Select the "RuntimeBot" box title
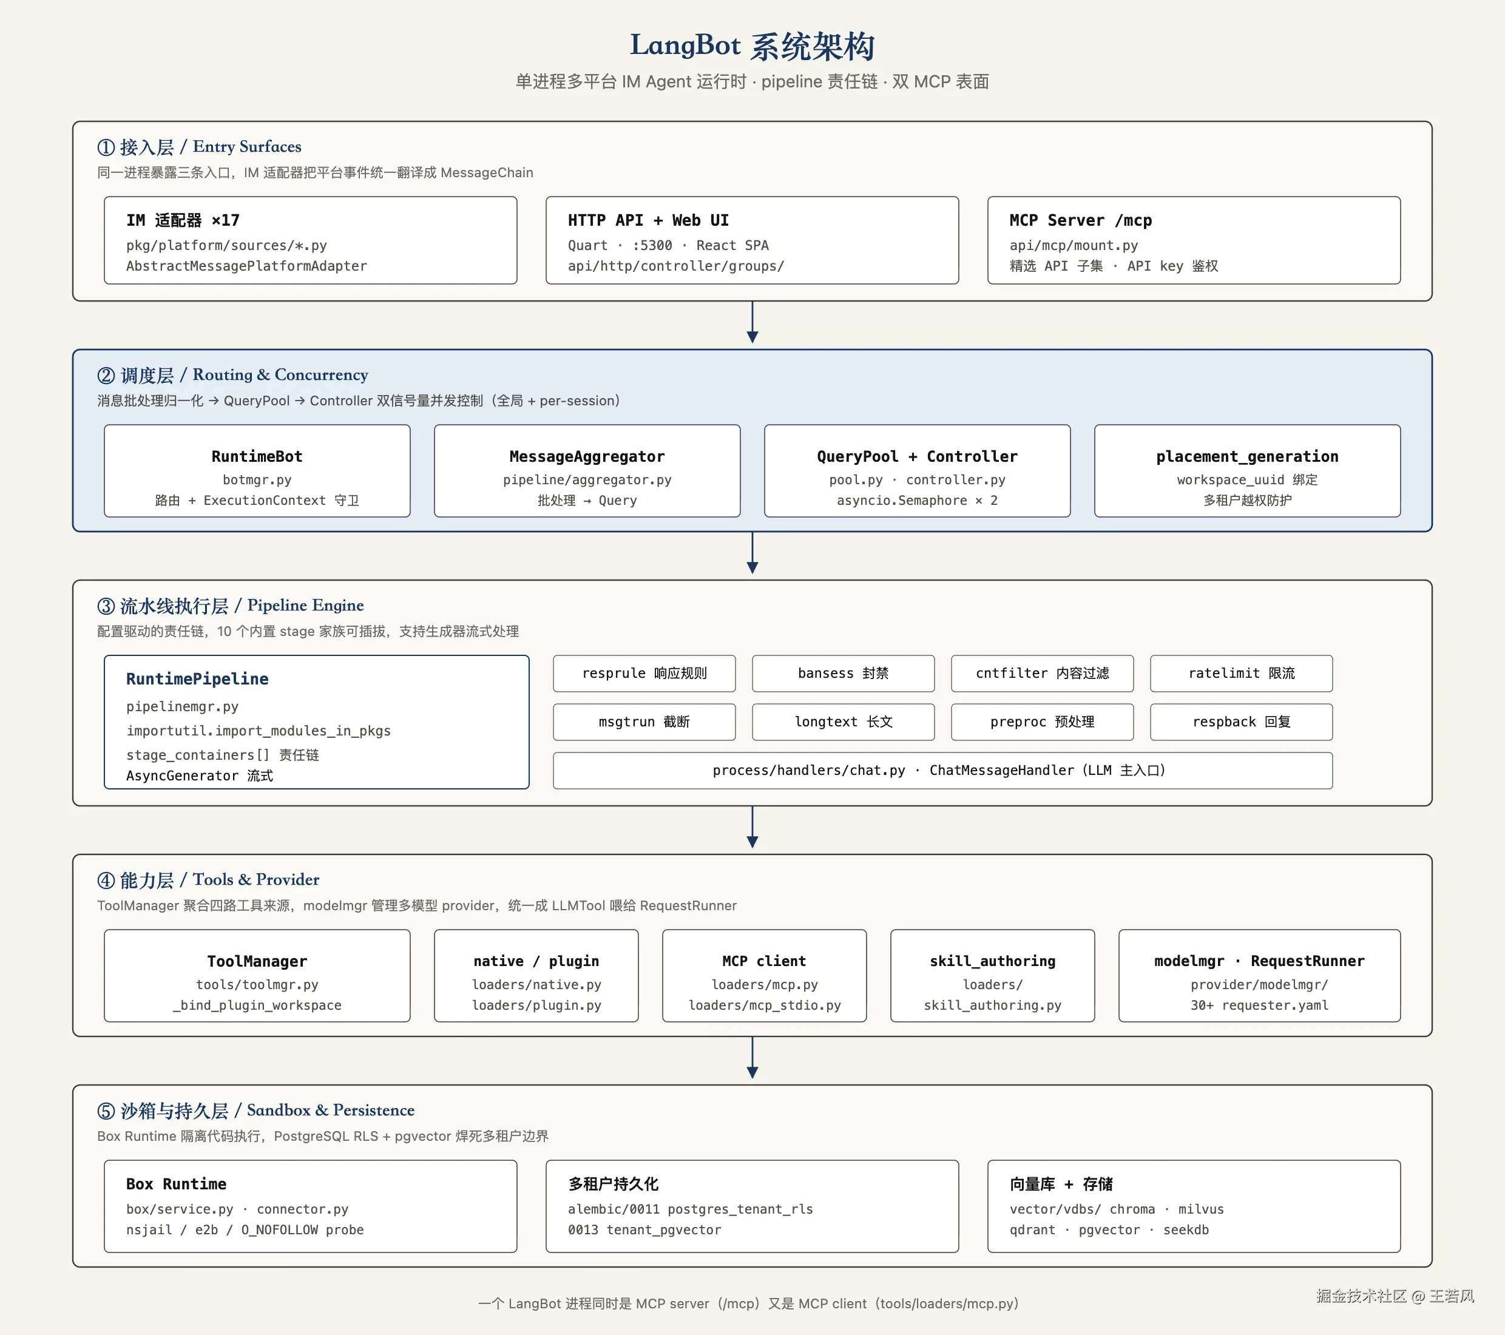Screen dimensions: 1505x1335 [x=257, y=456]
